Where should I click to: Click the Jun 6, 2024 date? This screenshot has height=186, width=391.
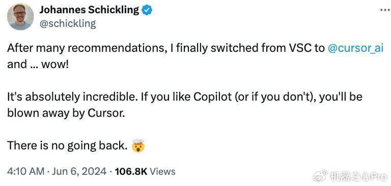tap(78, 171)
